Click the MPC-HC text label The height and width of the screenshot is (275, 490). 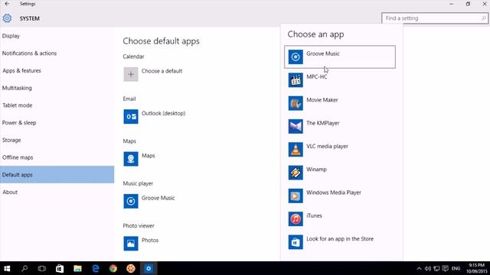coord(316,76)
